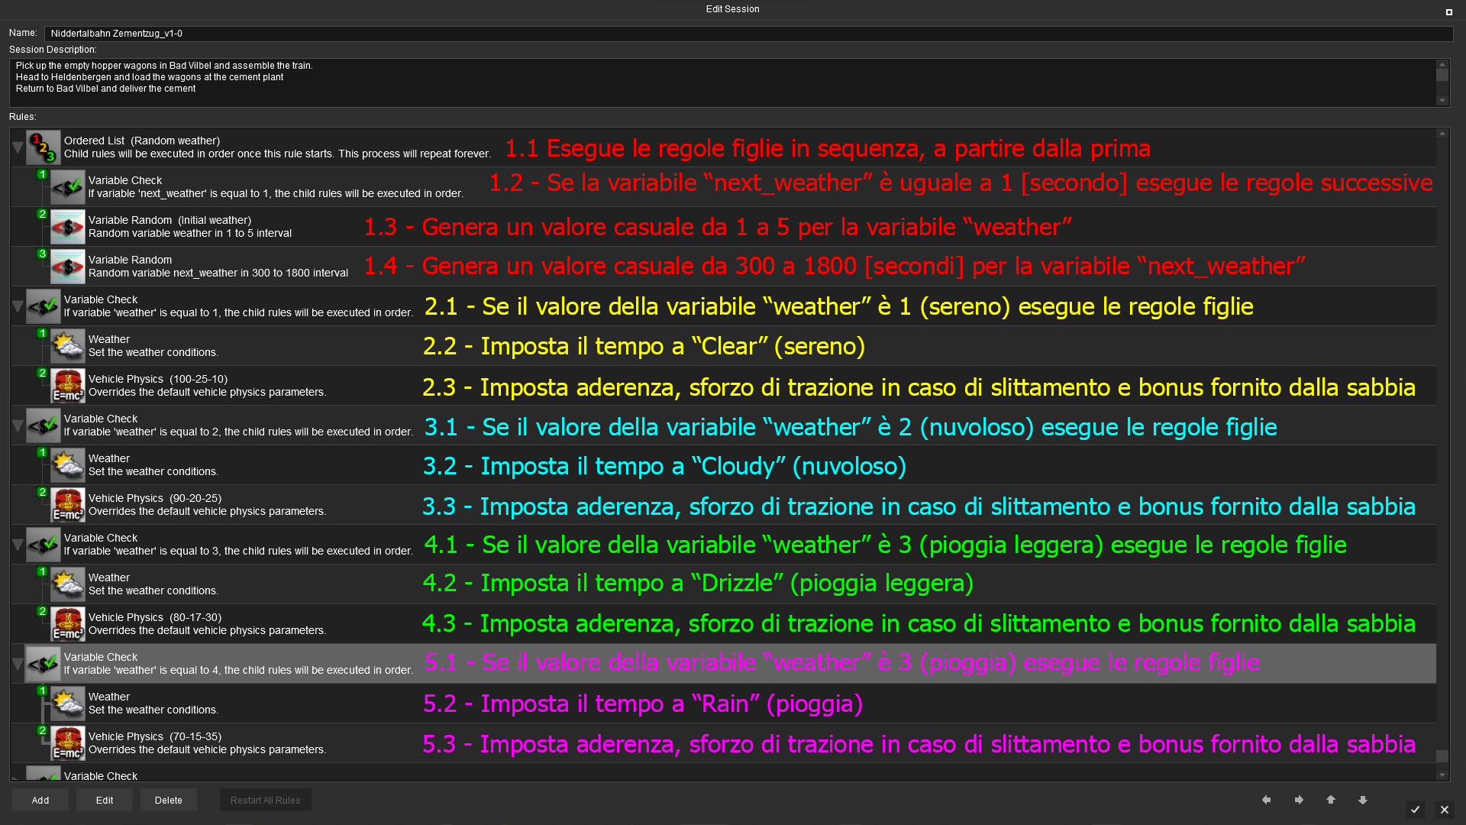The height and width of the screenshot is (825, 1466).
Task: Click the session Name input field
Action: point(748,34)
